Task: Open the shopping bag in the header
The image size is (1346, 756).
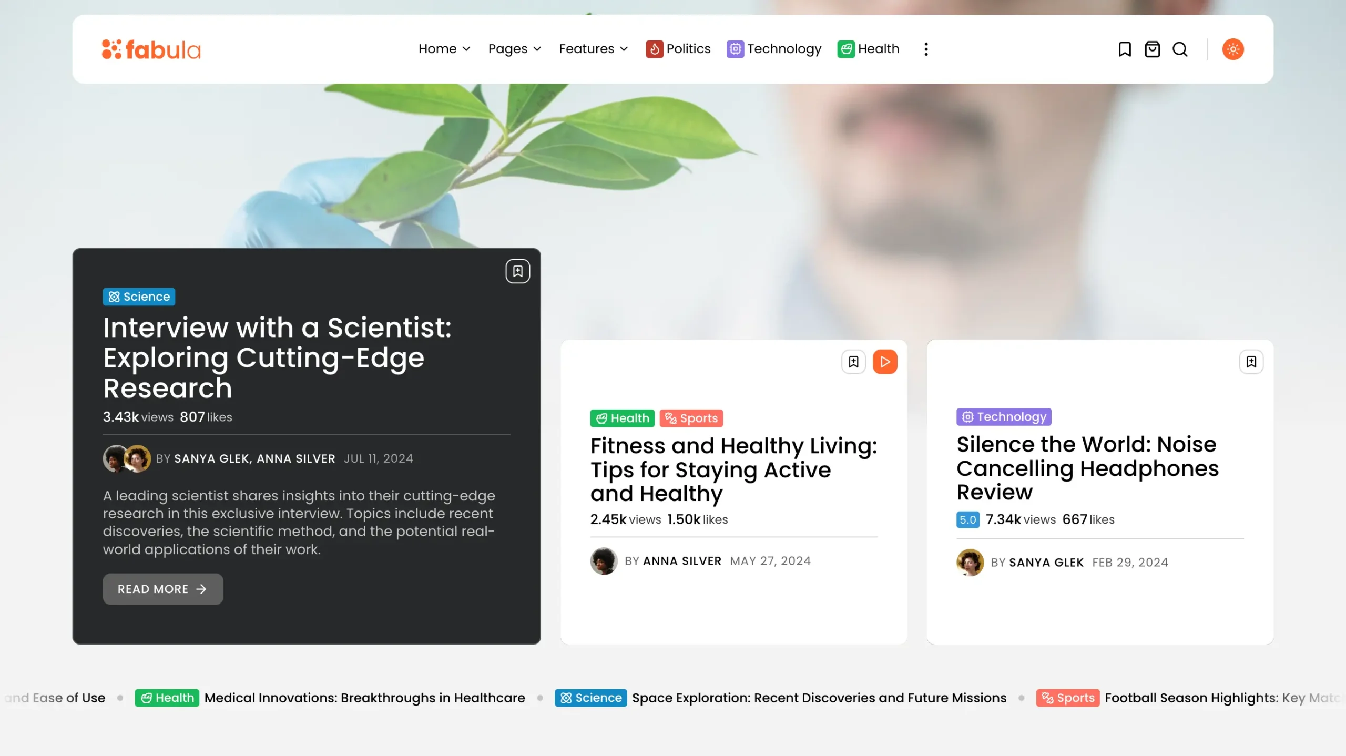Action: coord(1152,49)
